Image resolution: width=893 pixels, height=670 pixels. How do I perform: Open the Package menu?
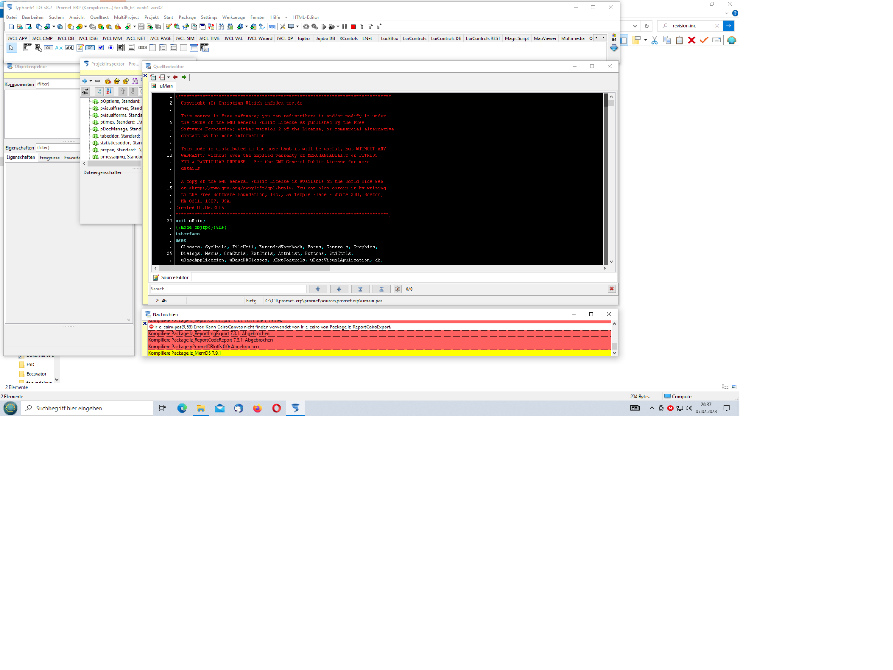(x=187, y=17)
